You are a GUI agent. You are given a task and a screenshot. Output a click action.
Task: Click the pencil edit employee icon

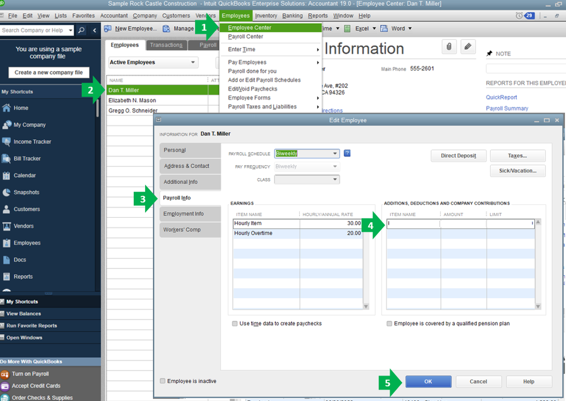tap(468, 46)
